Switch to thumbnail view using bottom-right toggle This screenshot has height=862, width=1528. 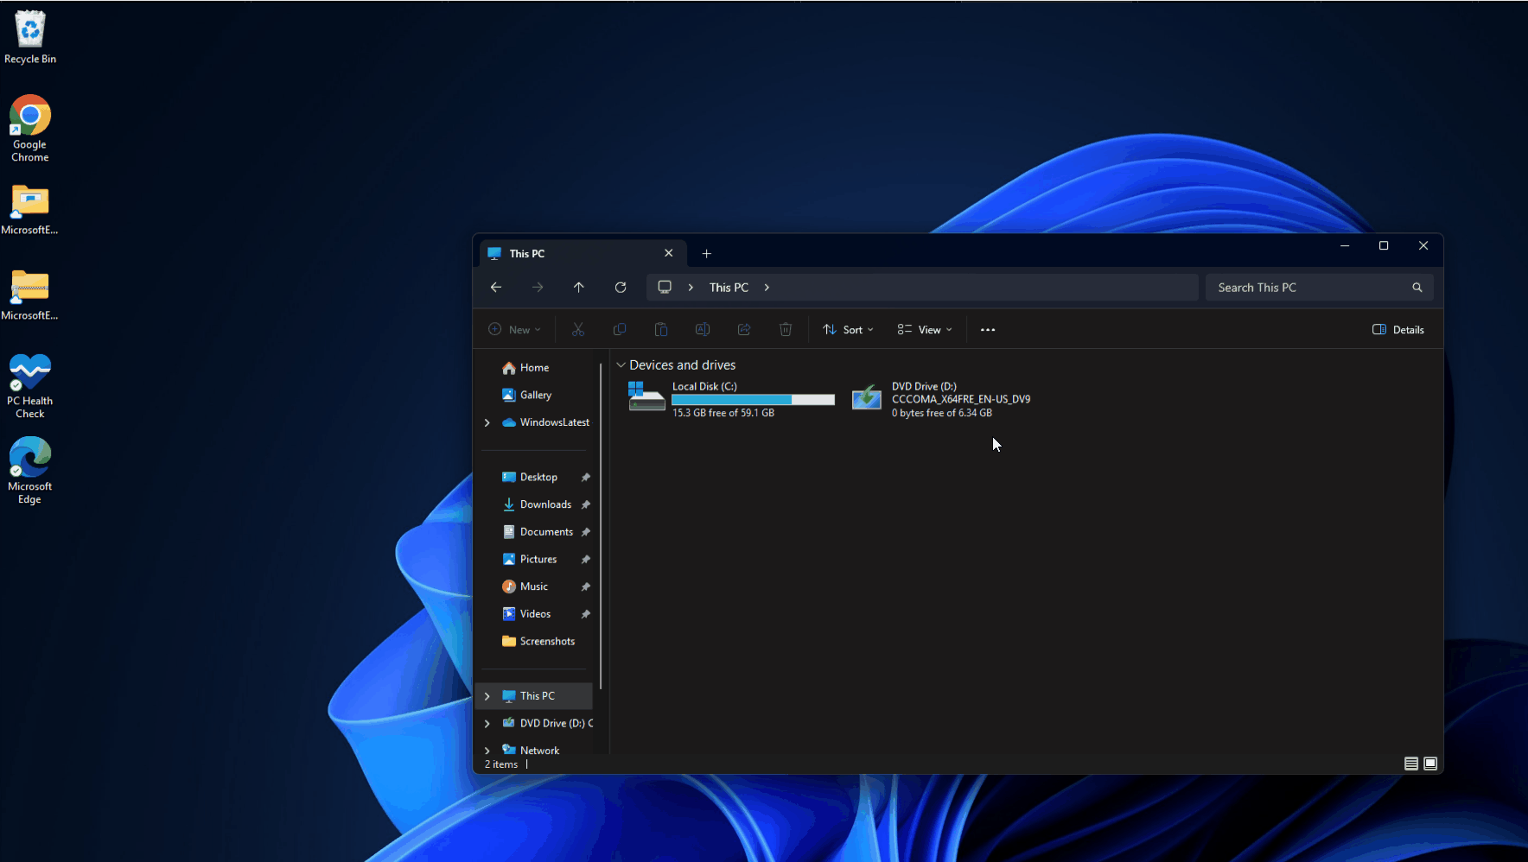[1430, 763]
